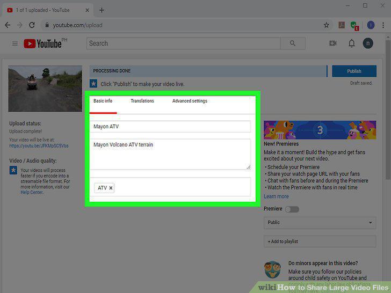
Task: Reload the YouTube upload page
Action: click(32, 25)
